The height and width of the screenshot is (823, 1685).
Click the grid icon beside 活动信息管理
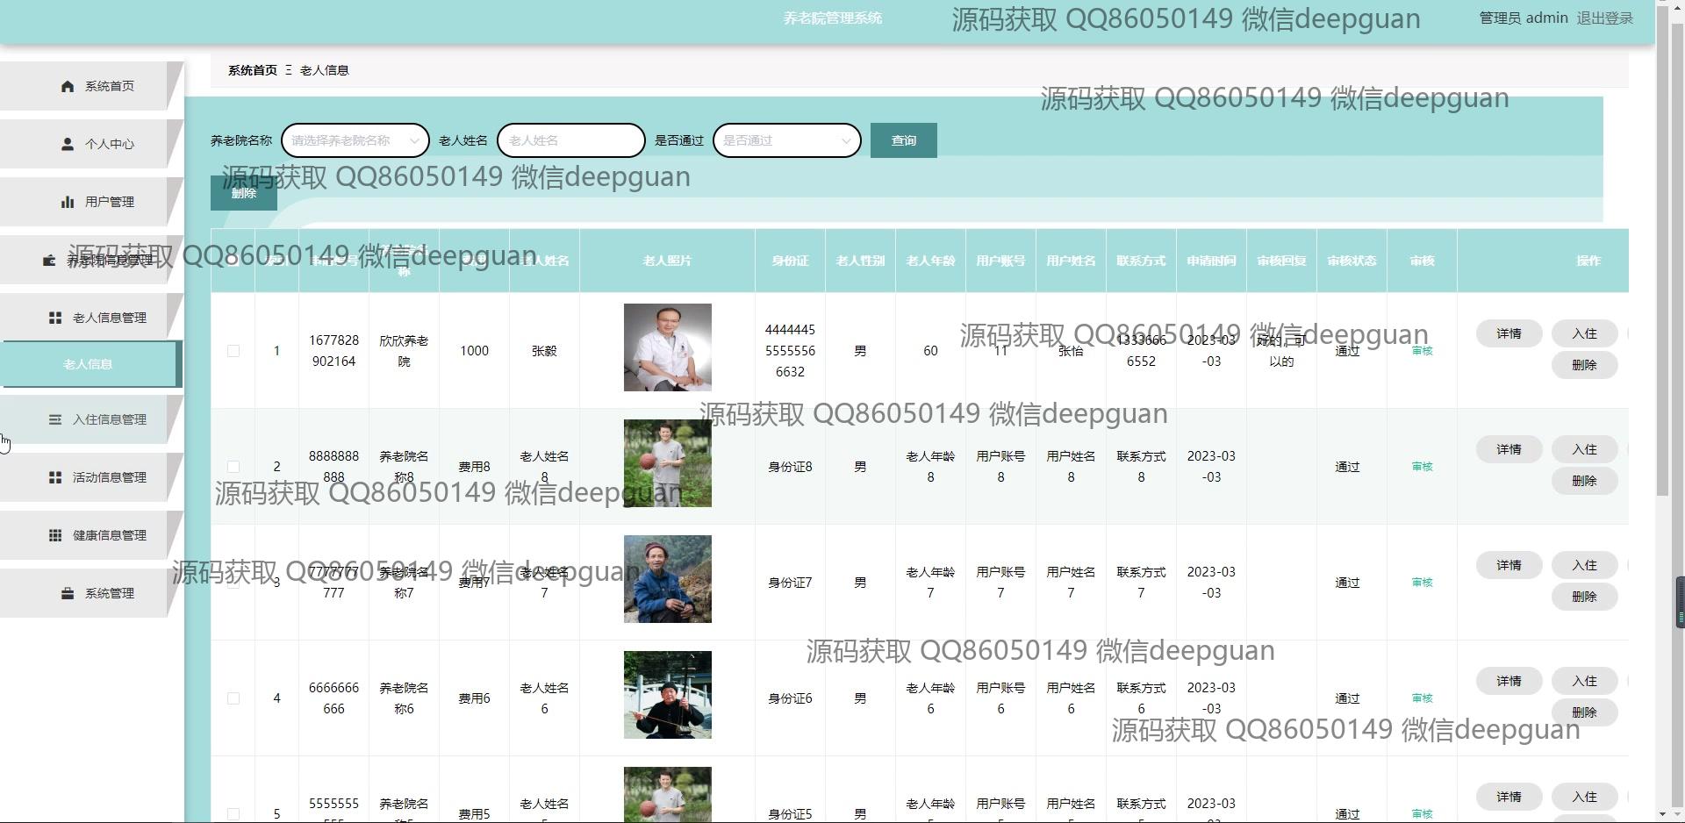pyautogui.click(x=55, y=477)
